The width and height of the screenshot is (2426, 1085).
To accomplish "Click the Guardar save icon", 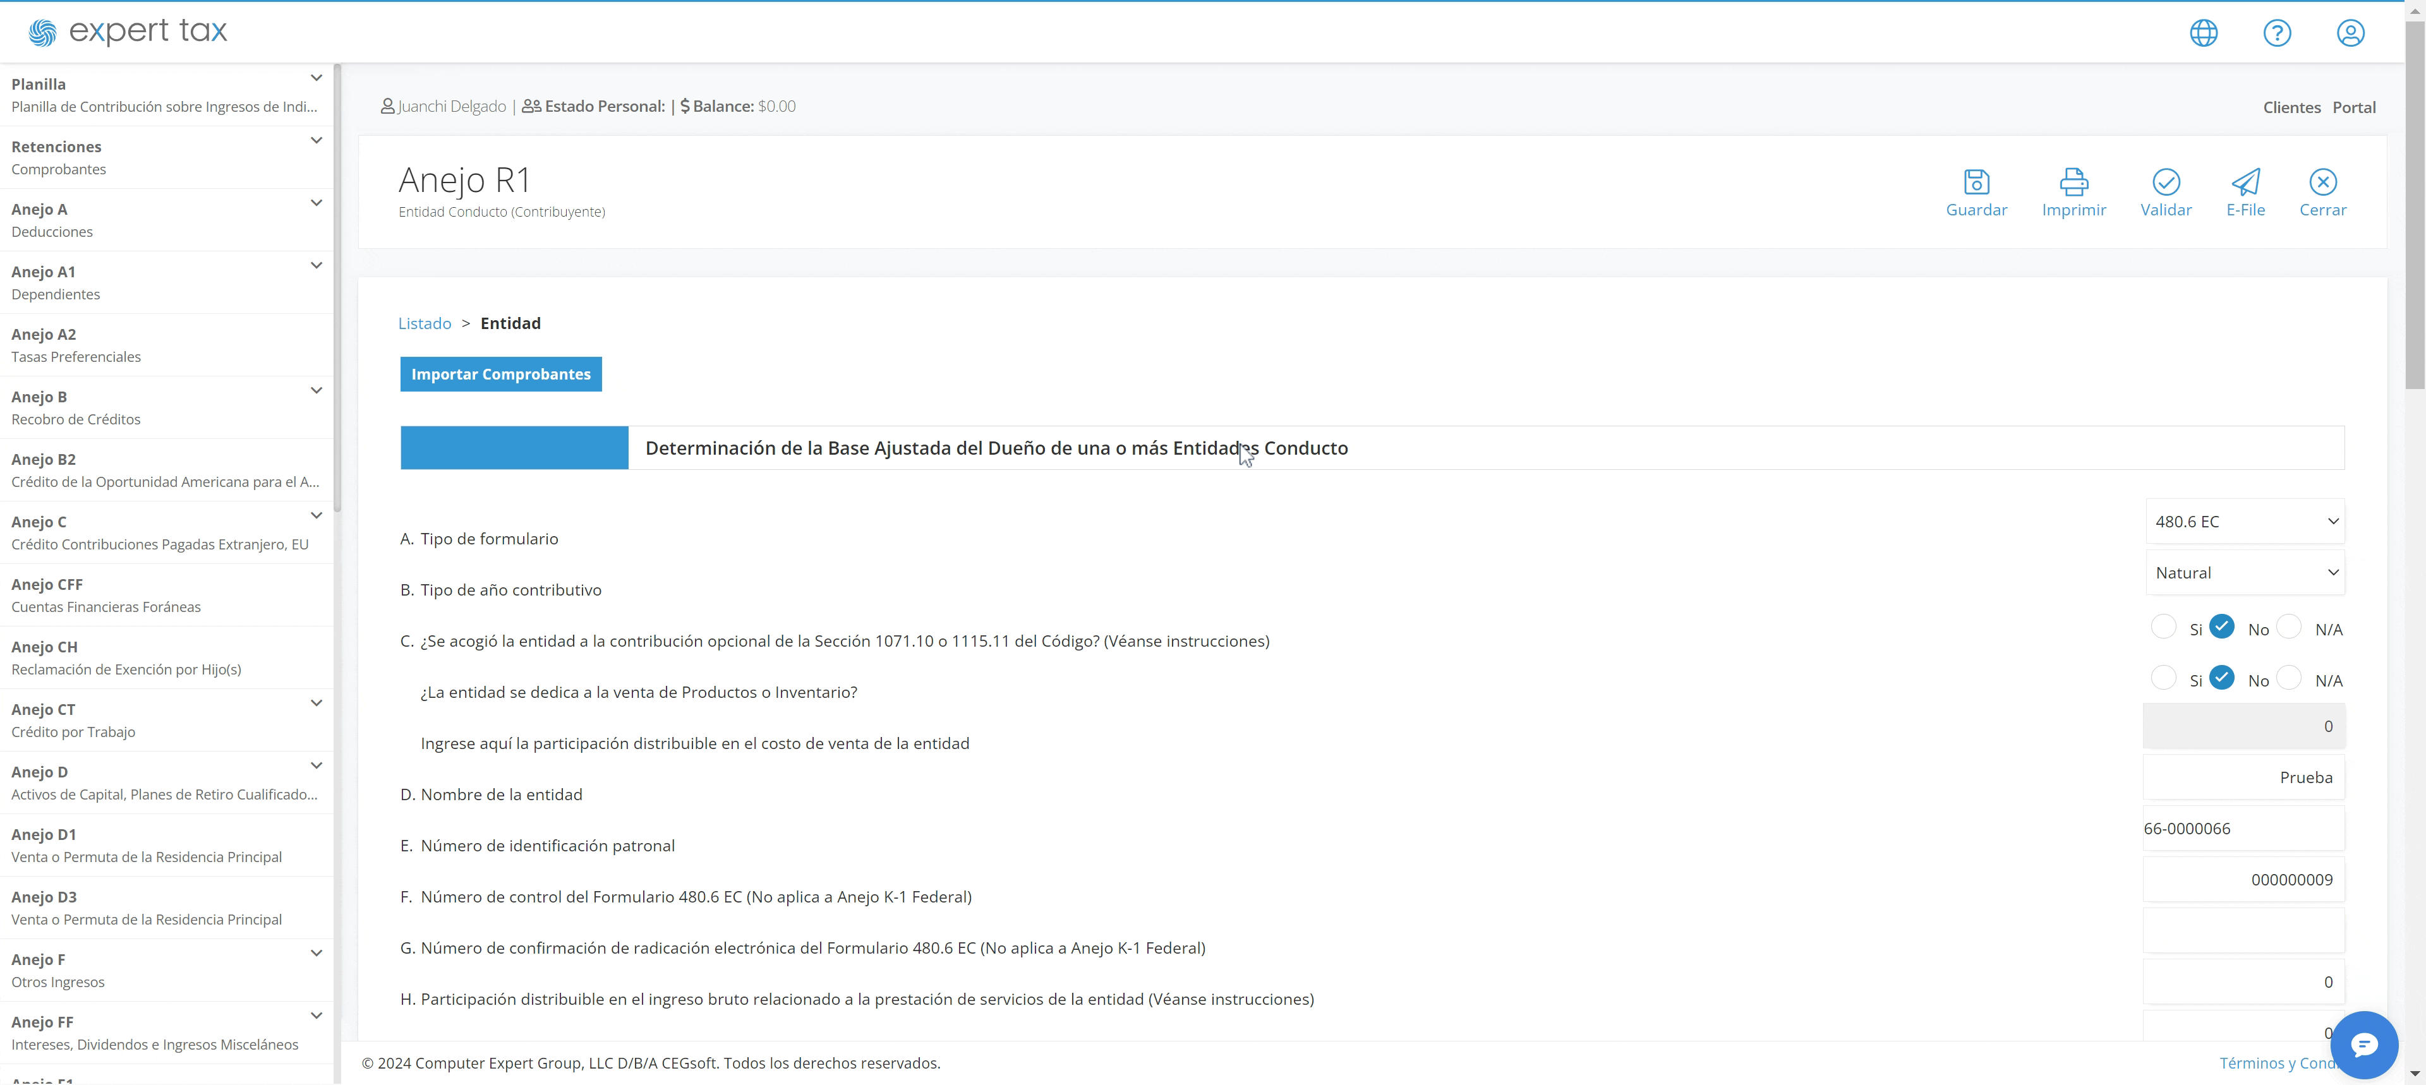I will tap(1976, 182).
